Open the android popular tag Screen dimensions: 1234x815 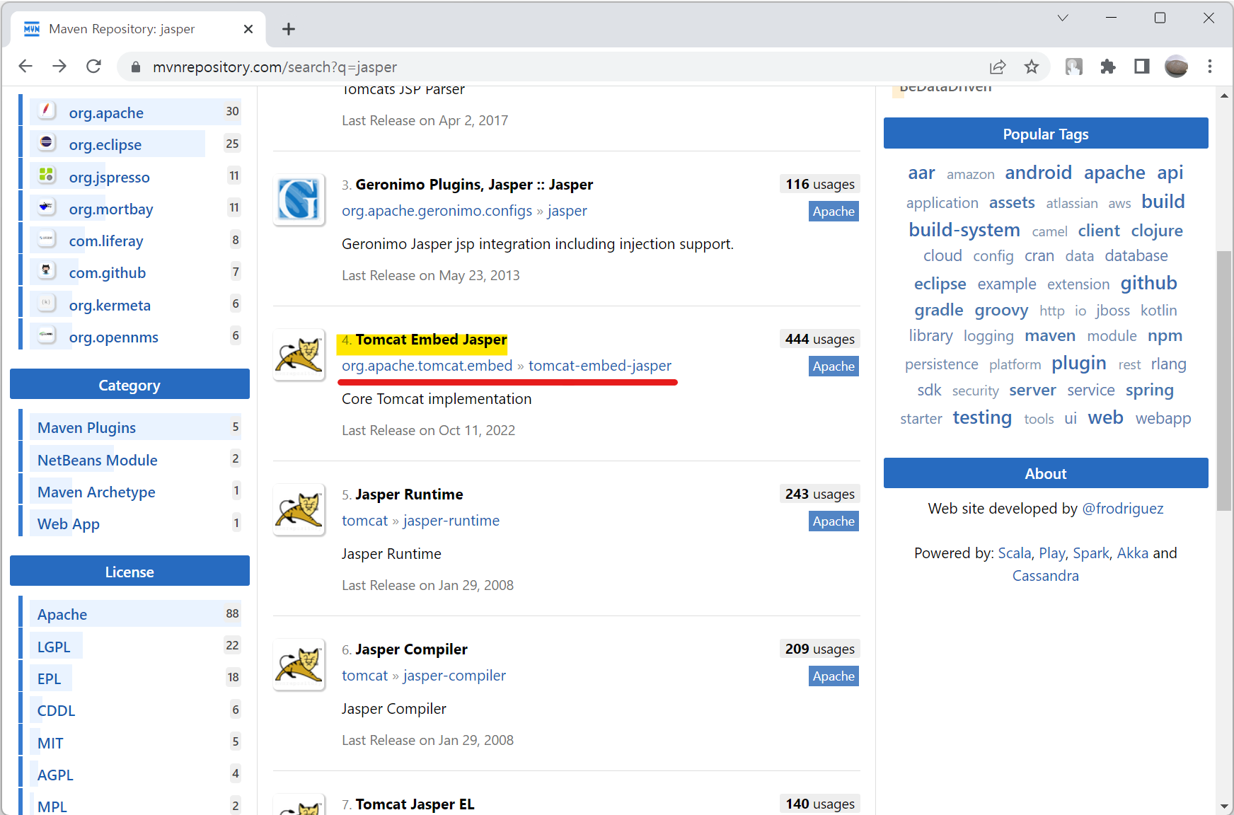pyautogui.click(x=1038, y=173)
